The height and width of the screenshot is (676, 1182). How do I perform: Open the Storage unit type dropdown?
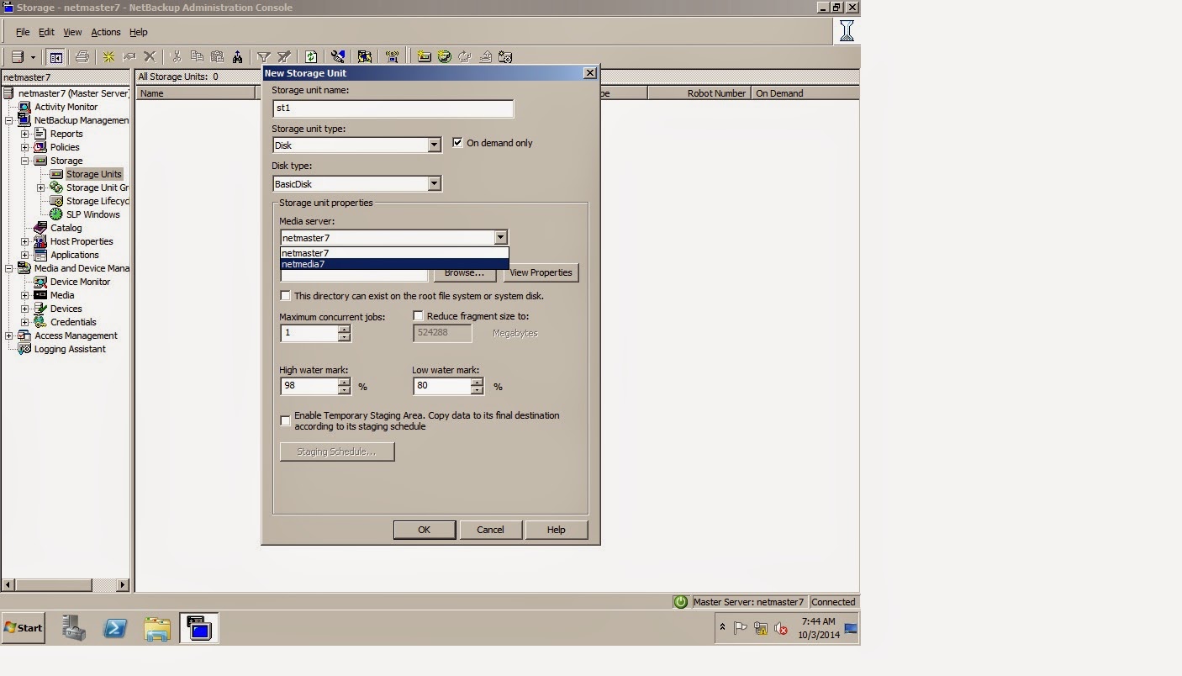click(435, 145)
